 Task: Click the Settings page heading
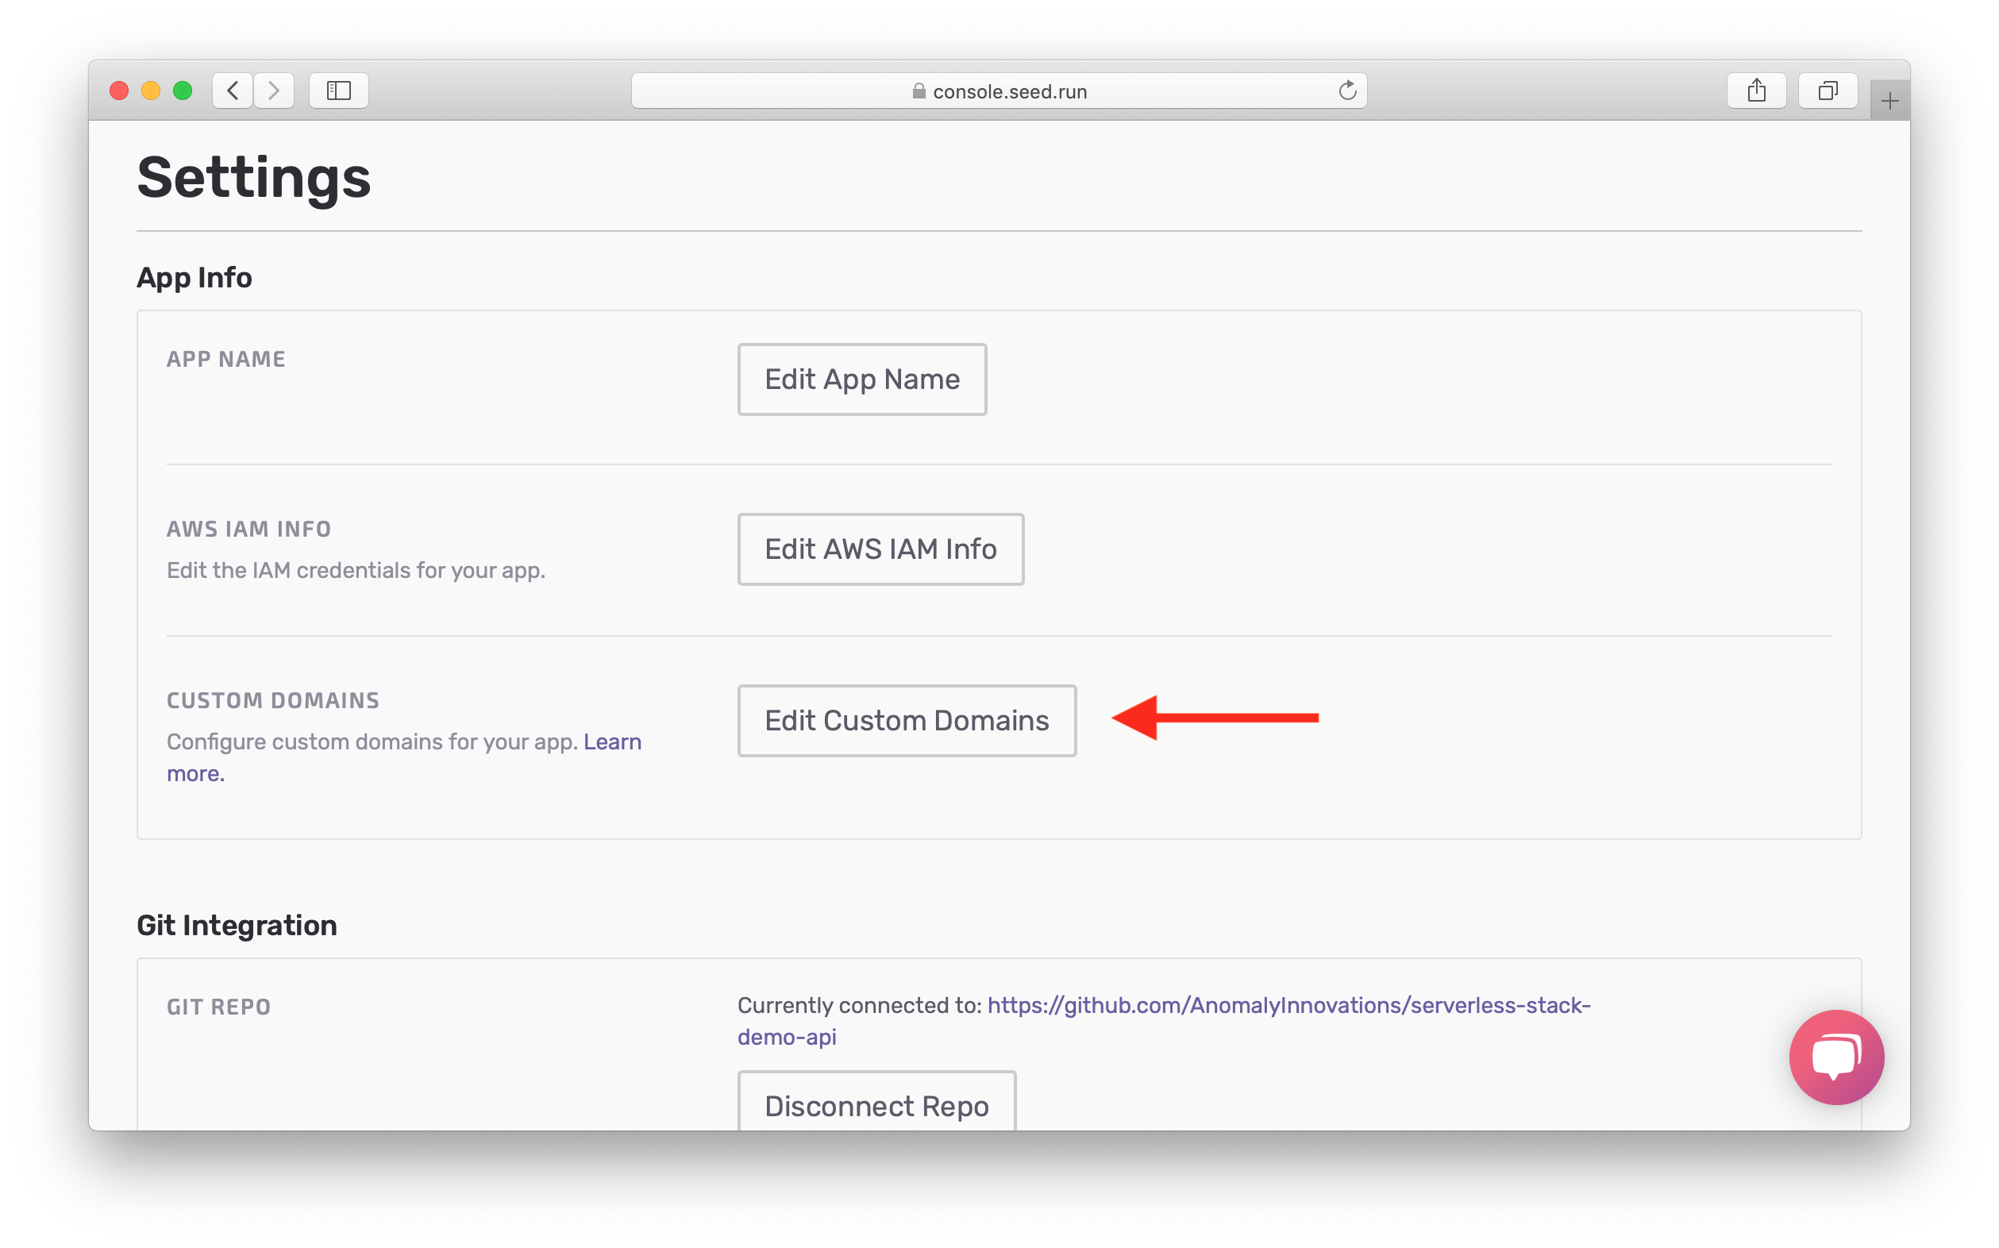(253, 178)
